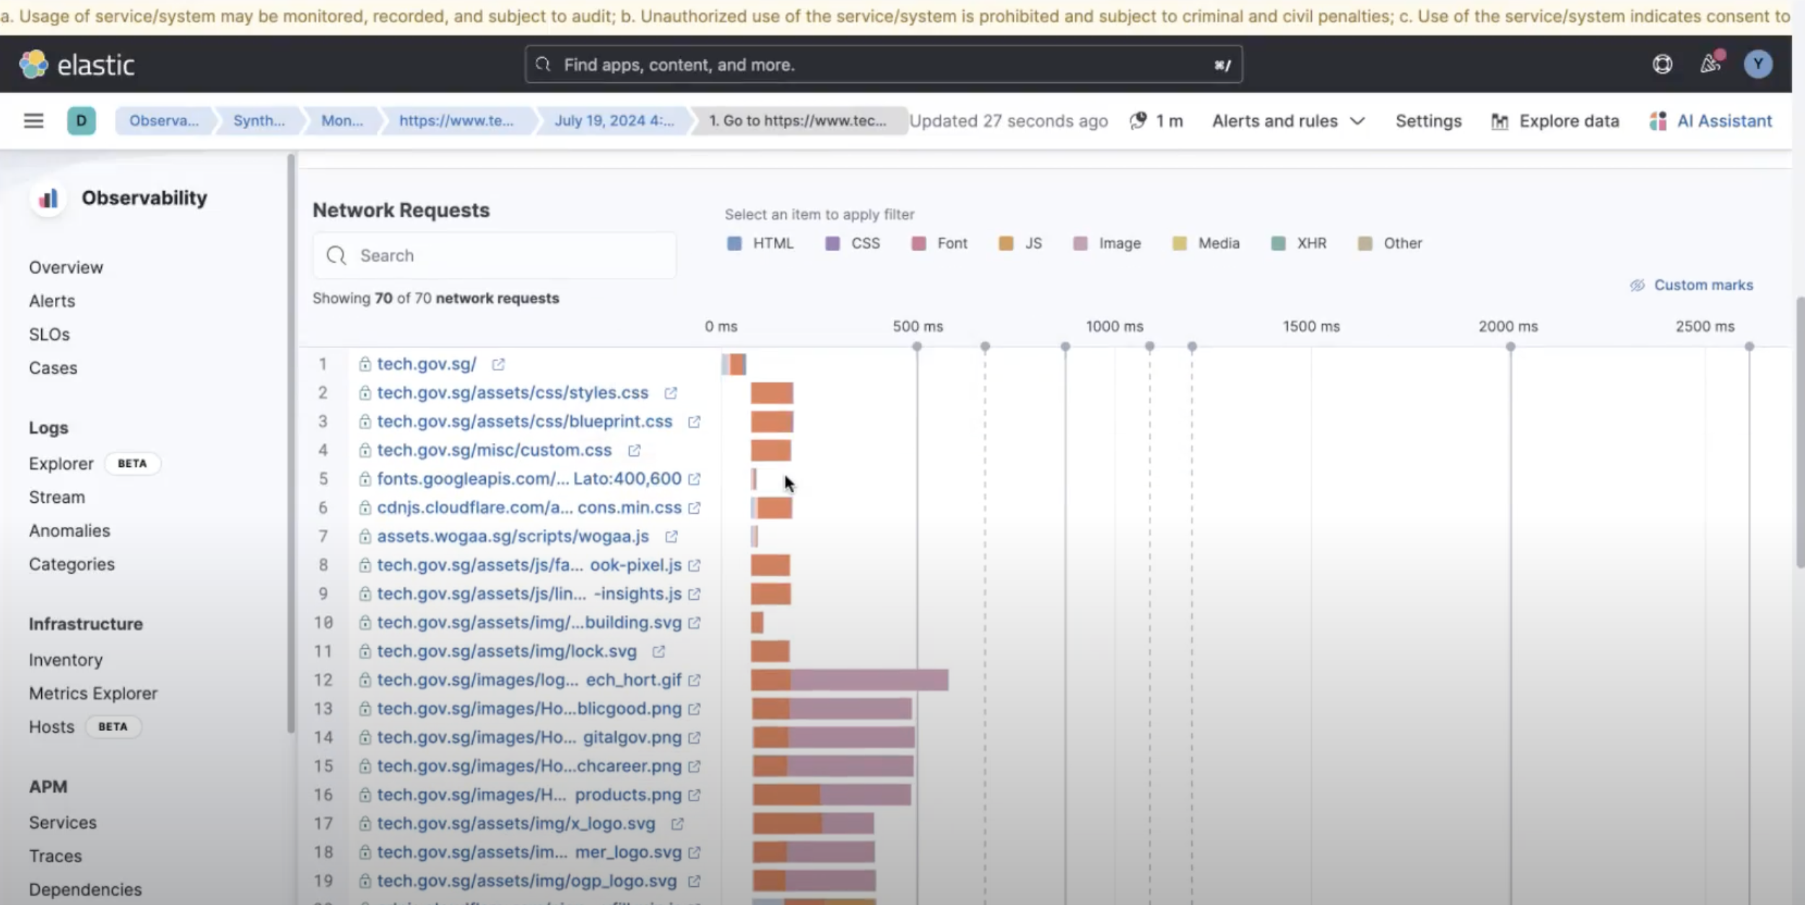Open the tech.gov.sg/ request link
The height and width of the screenshot is (905, 1805).
tap(425, 364)
